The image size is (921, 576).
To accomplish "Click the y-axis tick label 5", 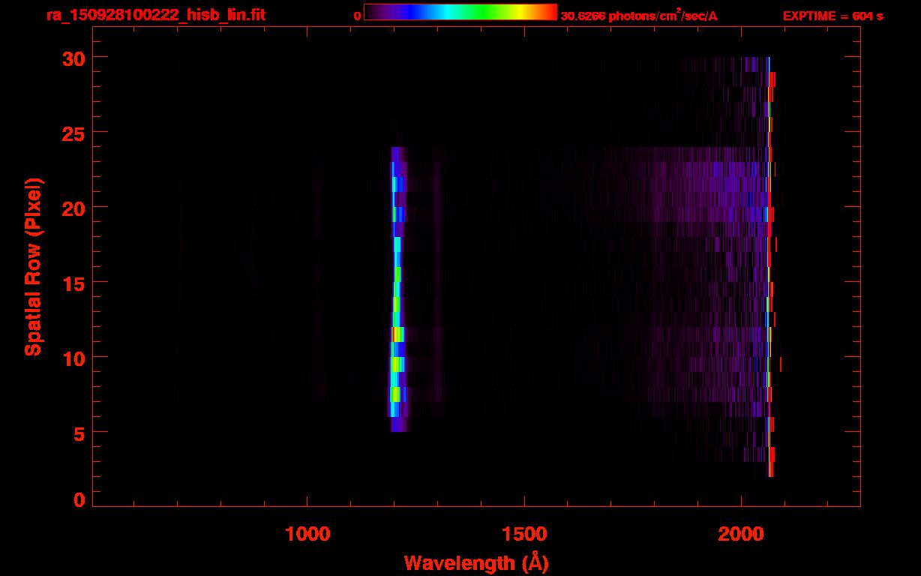I will click(78, 433).
